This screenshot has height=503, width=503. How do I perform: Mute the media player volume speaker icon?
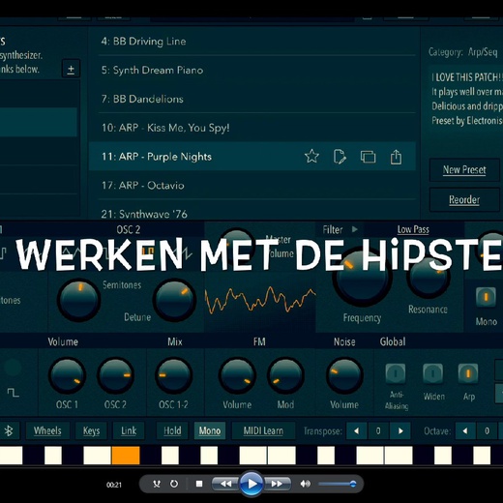pos(305,484)
